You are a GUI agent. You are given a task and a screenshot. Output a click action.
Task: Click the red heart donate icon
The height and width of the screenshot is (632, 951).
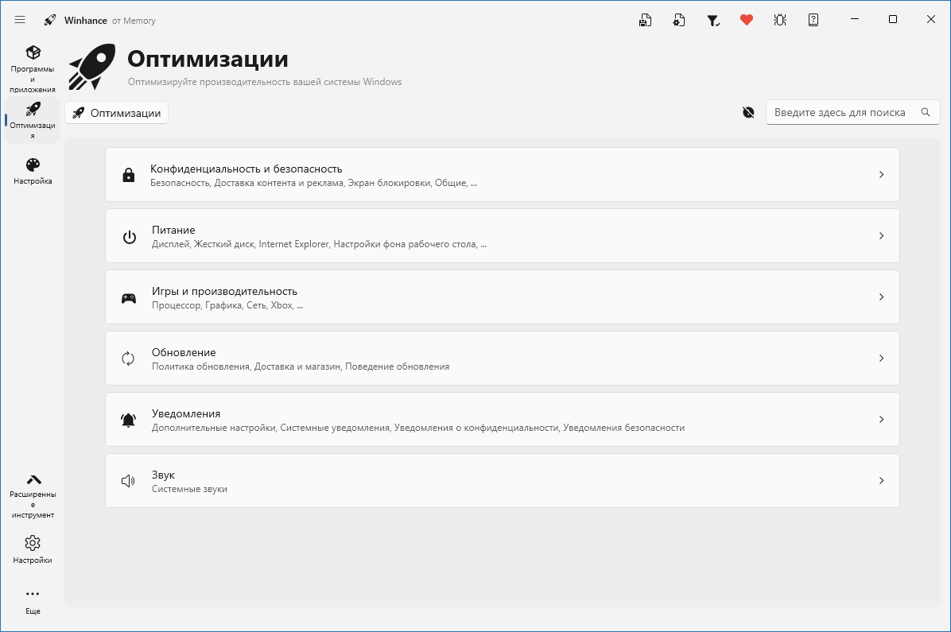click(x=747, y=19)
